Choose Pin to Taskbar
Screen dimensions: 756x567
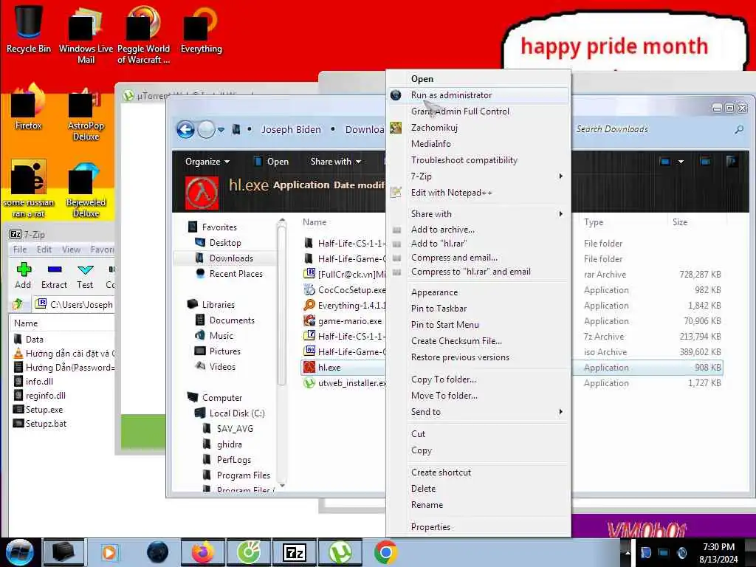[478, 309]
